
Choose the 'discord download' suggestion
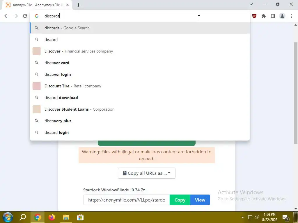pyautogui.click(x=140, y=98)
